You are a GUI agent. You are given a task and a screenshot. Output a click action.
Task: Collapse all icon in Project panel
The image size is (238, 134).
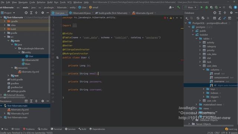click(36, 13)
